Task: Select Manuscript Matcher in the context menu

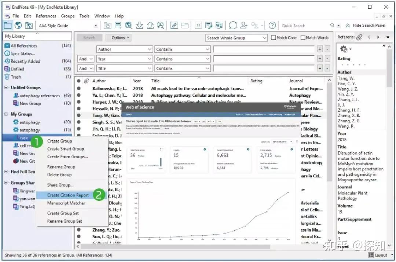Action: pyautogui.click(x=66, y=203)
